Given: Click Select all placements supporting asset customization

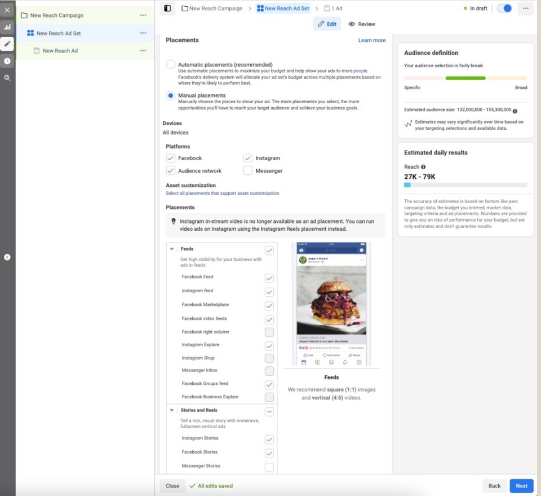Looking at the screenshot, I should tap(222, 193).
